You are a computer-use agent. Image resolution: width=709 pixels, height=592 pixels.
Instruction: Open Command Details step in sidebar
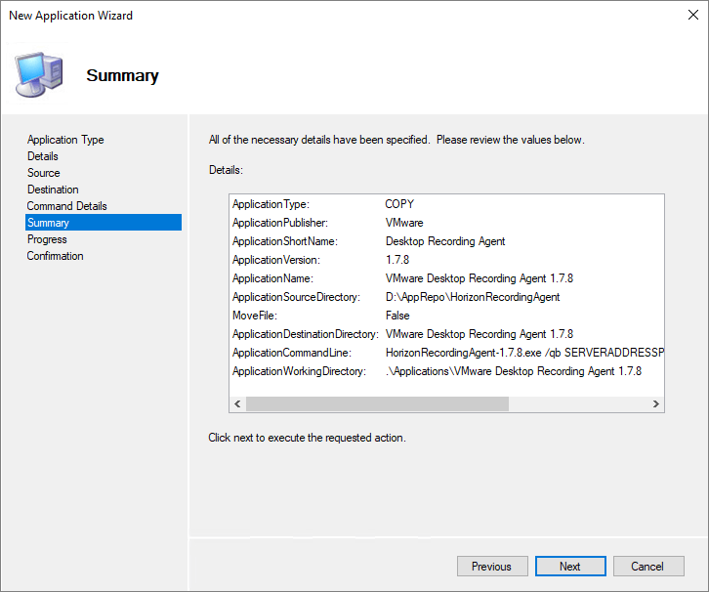click(67, 206)
